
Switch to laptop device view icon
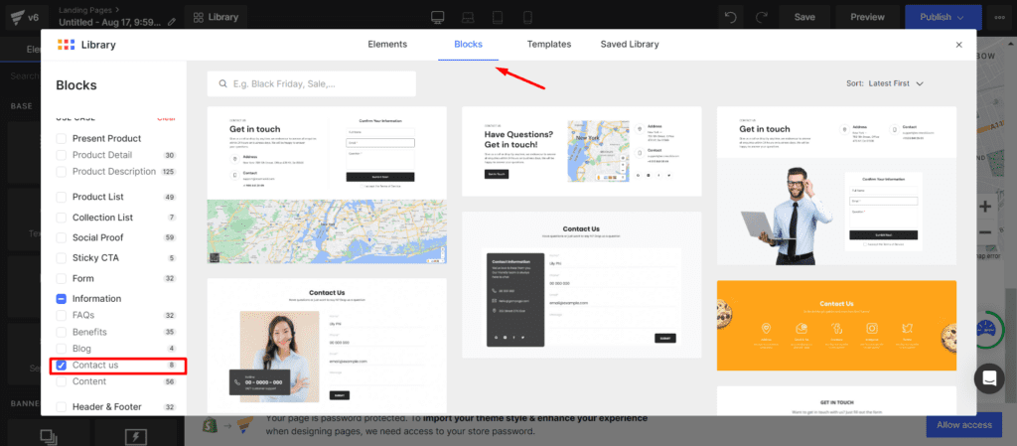coord(469,17)
